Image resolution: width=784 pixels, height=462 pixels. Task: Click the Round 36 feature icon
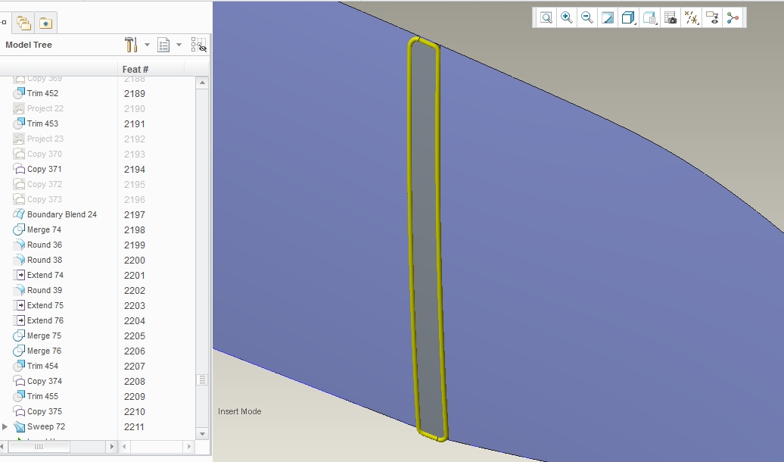[x=19, y=245]
